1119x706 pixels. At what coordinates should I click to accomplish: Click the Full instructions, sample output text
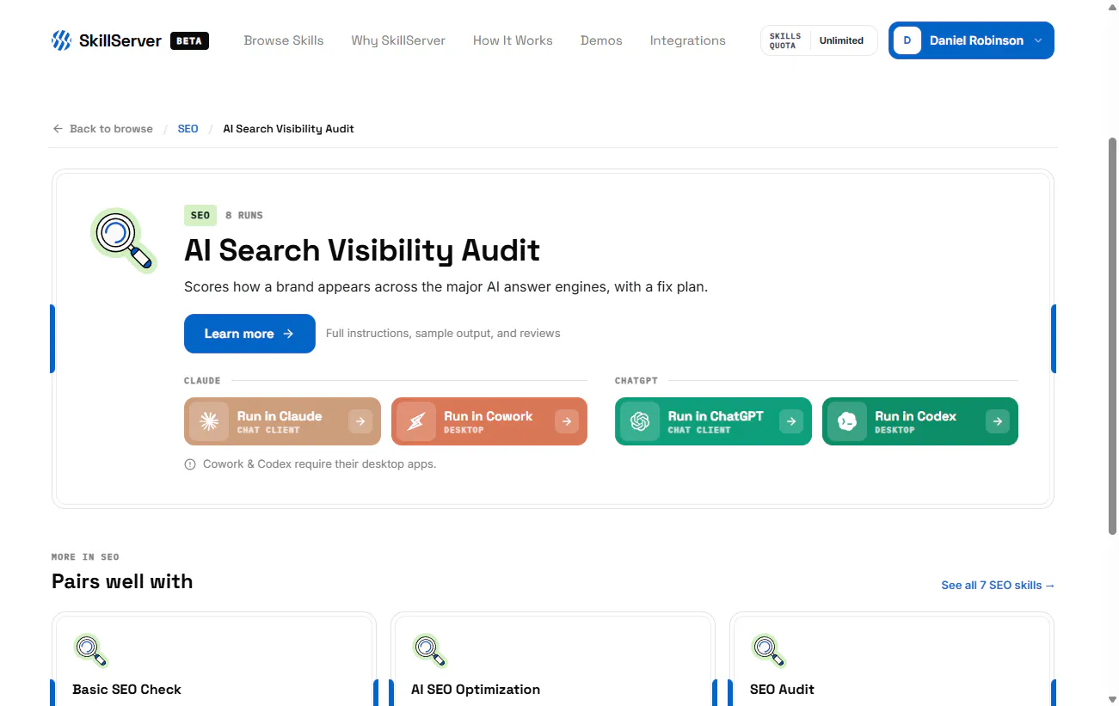[443, 334]
